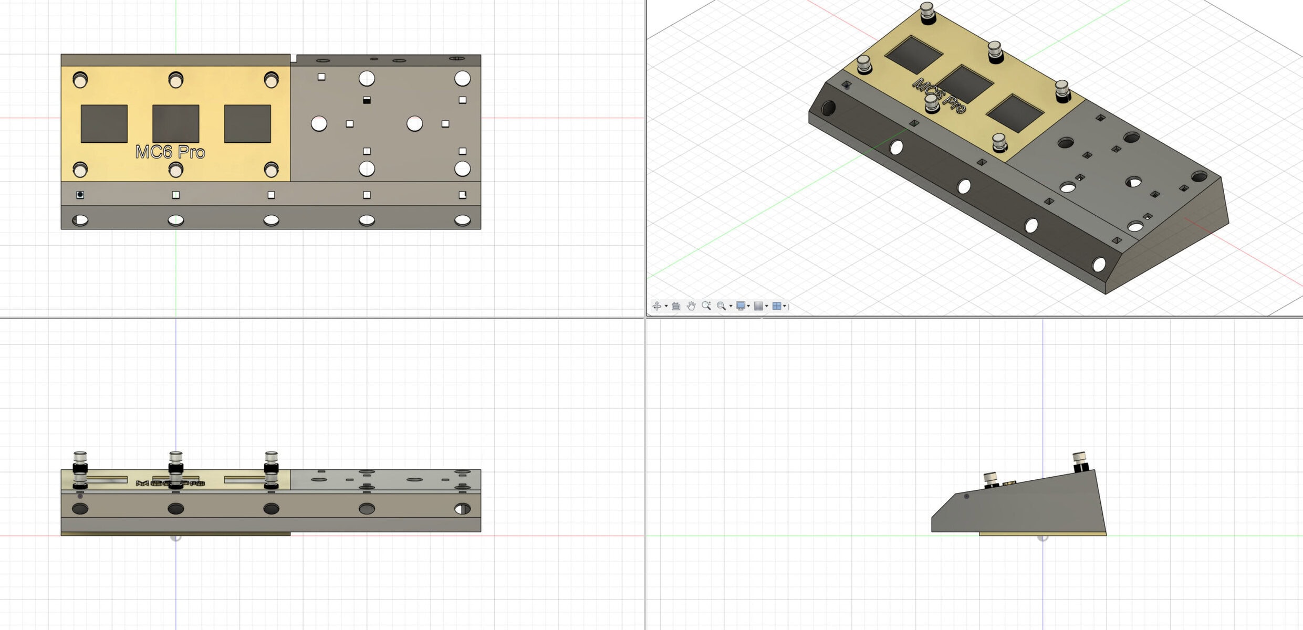Open Display Settings monitor icon

point(741,306)
